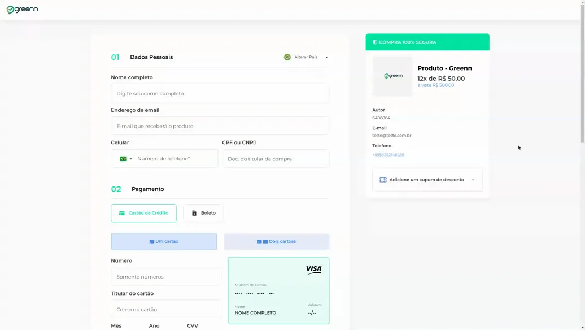
Task: Click the Visa logo on card preview
Action: (x=314, y=270)
